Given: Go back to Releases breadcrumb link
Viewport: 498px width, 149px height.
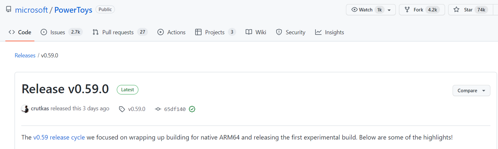Looking at the screenshot, I should pyautogui.click(x=25, y=55).
